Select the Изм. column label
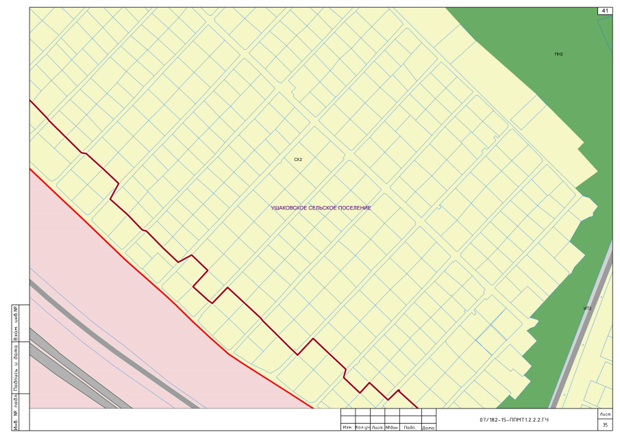620x438 pixels. pos(348,427)
